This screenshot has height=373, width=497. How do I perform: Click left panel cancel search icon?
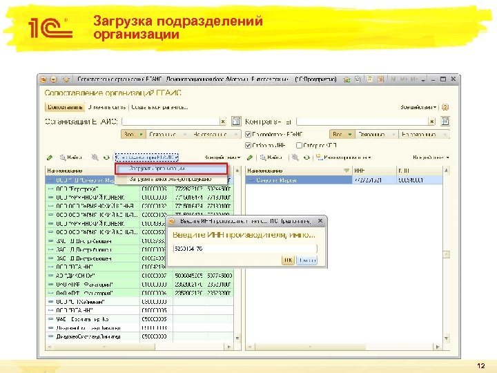[95, 157]
